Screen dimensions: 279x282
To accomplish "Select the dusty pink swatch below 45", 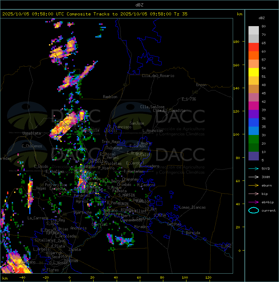I will (x=254, y=97).
